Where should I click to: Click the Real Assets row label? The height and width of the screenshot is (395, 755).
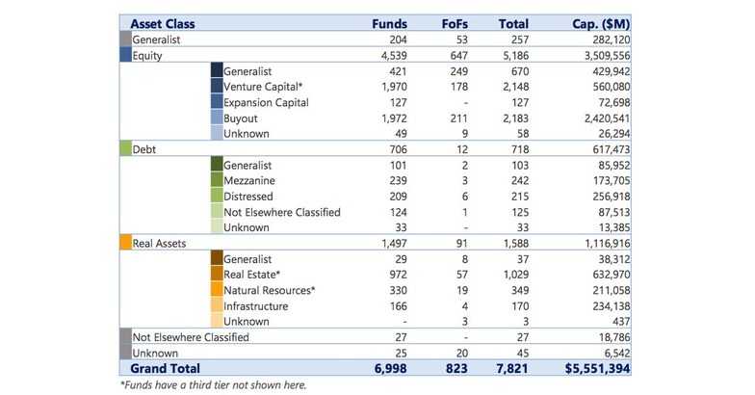click(x=159, y=244)
